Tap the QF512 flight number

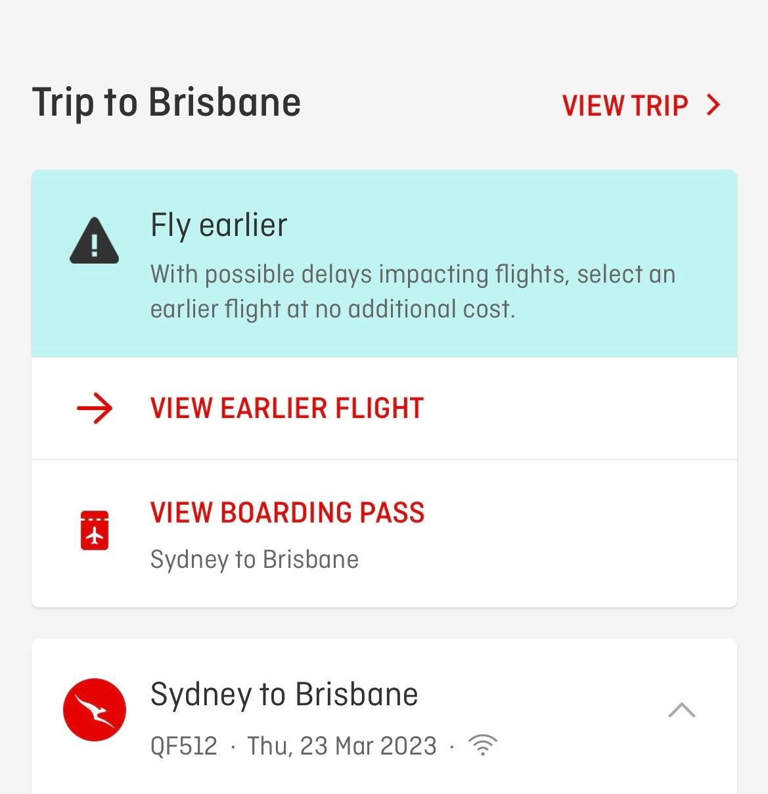[184, 746]
